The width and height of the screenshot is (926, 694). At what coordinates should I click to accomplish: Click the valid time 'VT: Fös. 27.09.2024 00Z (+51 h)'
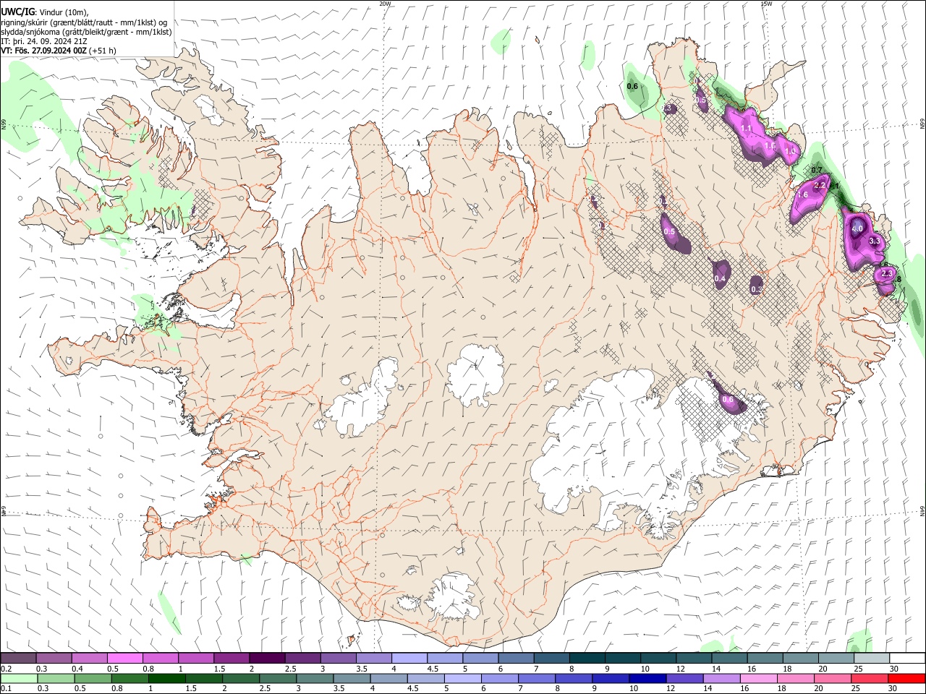point(59,51)
